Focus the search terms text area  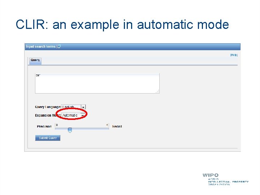pos(97,83)
